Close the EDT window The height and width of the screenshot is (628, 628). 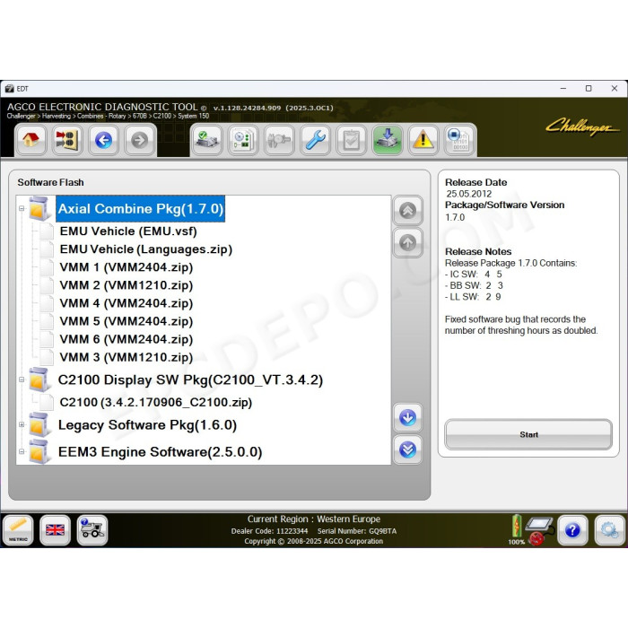(615, 89)
